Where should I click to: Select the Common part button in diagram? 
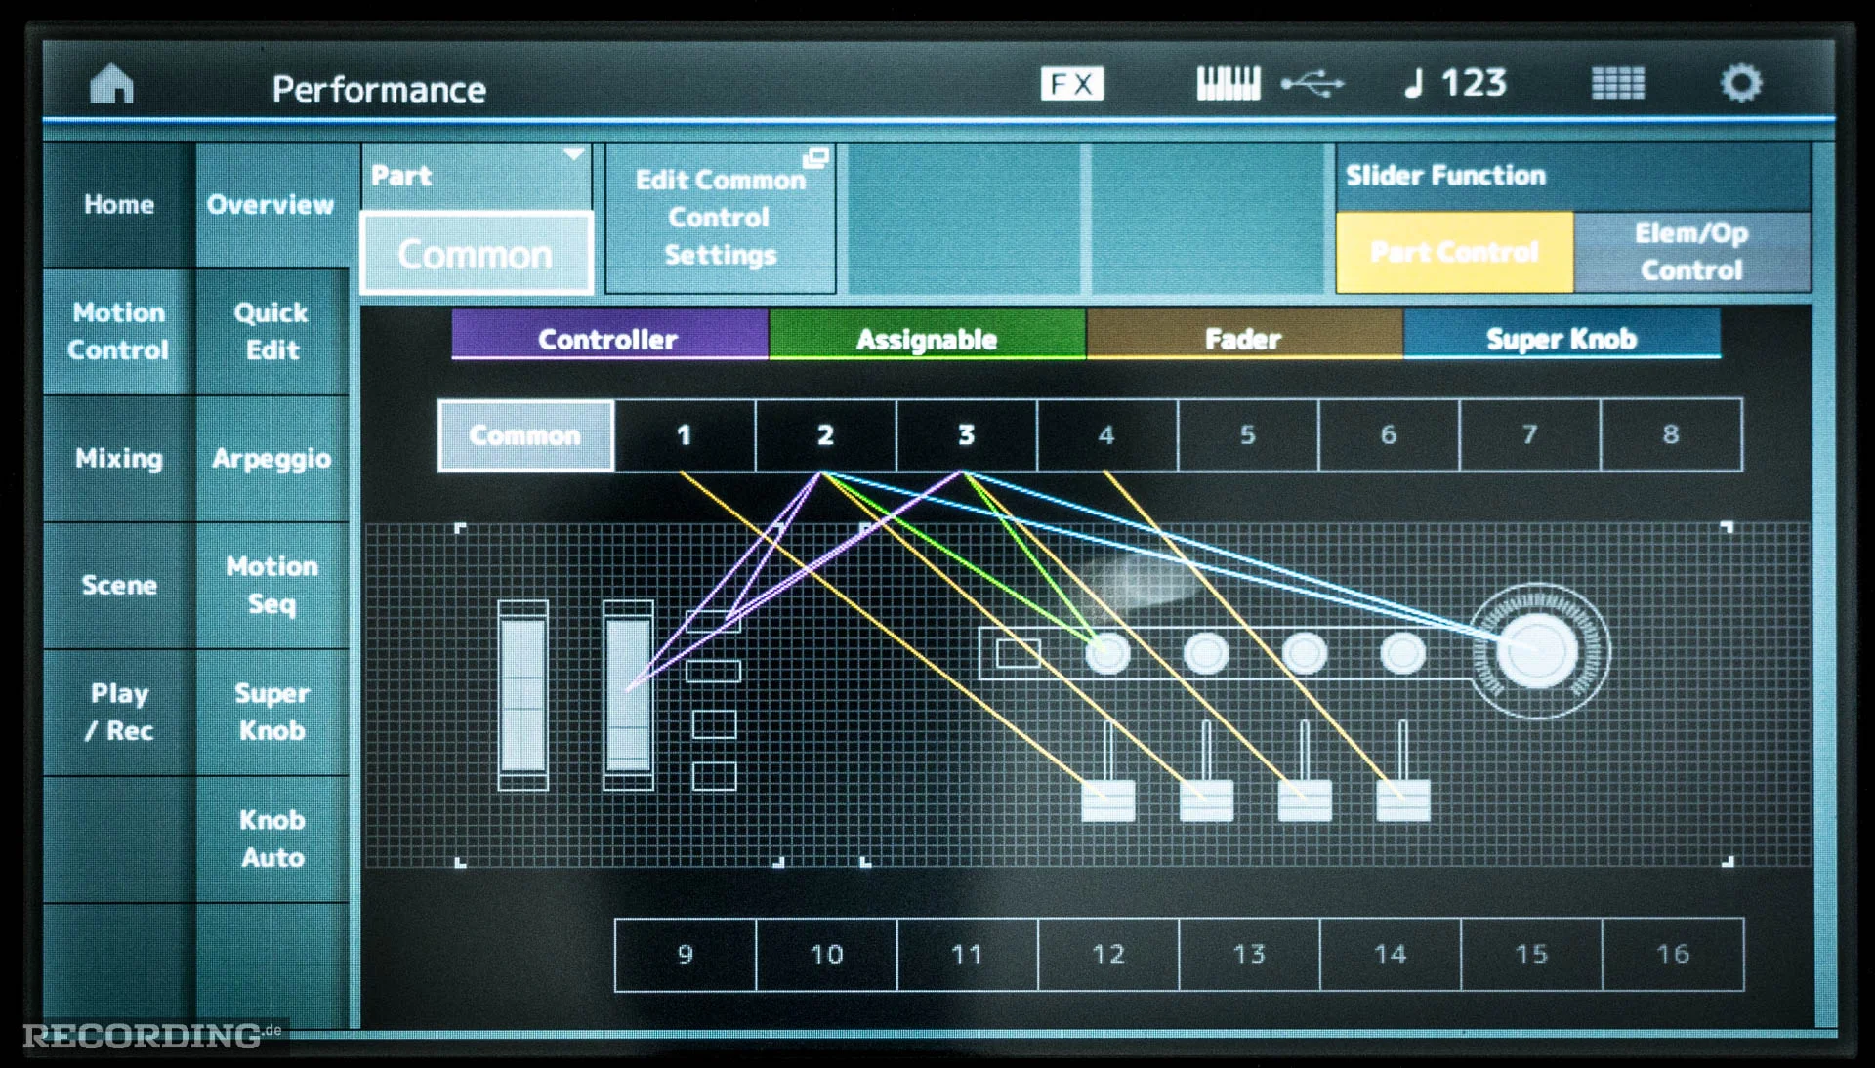coord(525,435)
